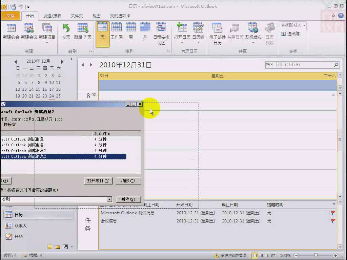Click the 新建约会 (New Appointment) icon
Screen dimensions: 347x260
(11, 31)
